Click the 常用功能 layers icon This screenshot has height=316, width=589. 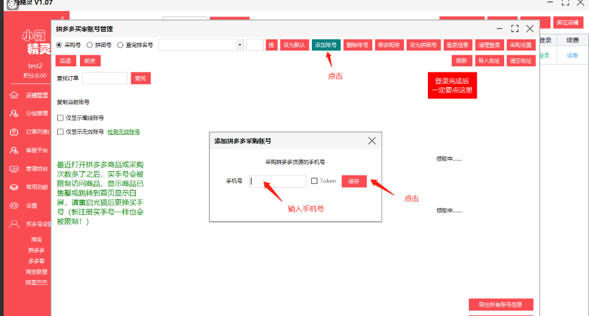pyautogui.click(x=14, y=188)
